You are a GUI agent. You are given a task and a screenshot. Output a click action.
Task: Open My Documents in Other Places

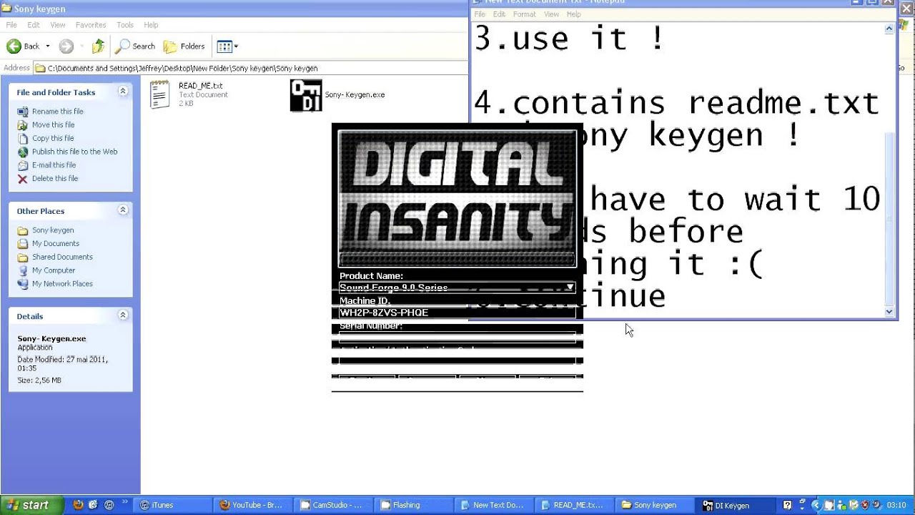(x=56, y=244)
